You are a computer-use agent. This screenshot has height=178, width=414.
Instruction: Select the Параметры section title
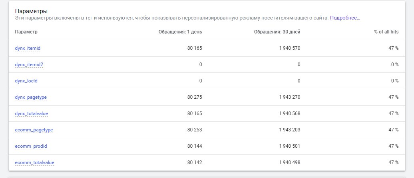pyautogui.click(x=32, y=11)
